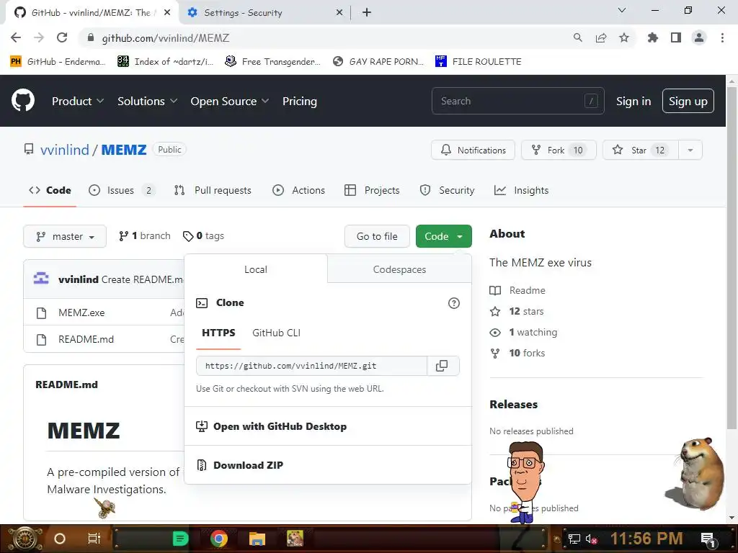
Task: Open the repository Security tab
Action: point(447,190)
